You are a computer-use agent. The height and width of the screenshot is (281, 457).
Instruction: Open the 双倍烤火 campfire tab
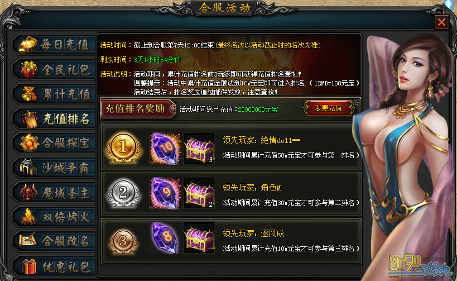click(54, 217)
